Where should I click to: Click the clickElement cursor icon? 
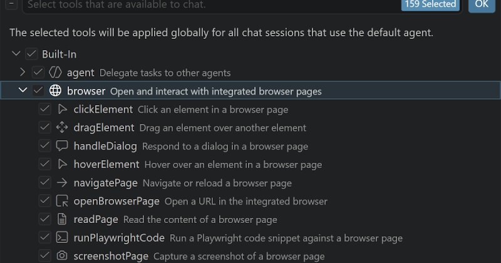point(62,110)
